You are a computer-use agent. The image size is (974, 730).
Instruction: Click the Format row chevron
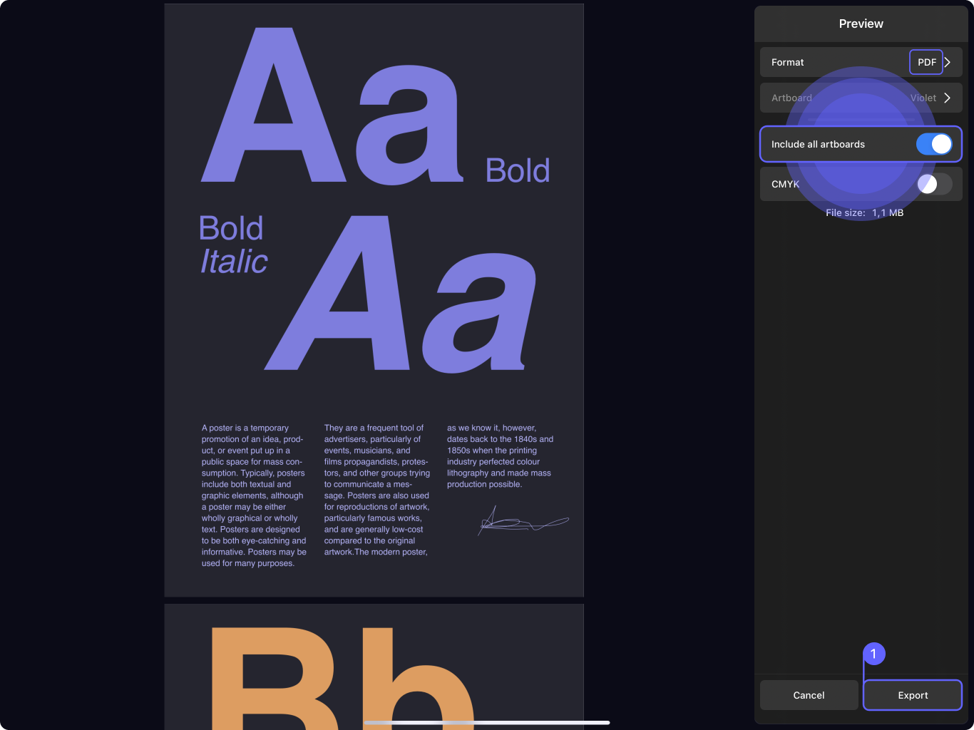tap(948, 62)
